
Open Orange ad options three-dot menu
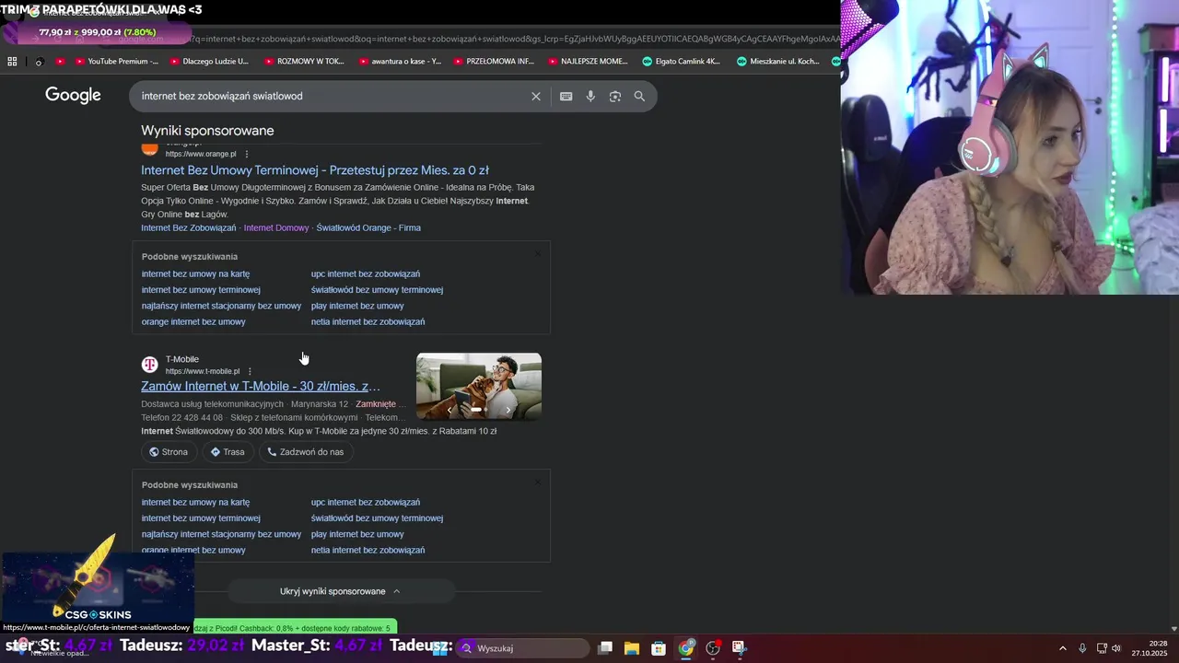pos(247,154)
